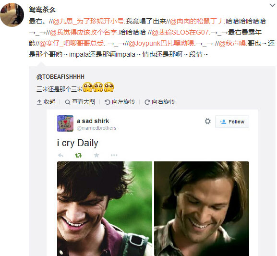The width and height of the screenshot is (277, 256).
Task: Open the @TOBEAFISHHHH original poster link
Action: tap(60, 77)
